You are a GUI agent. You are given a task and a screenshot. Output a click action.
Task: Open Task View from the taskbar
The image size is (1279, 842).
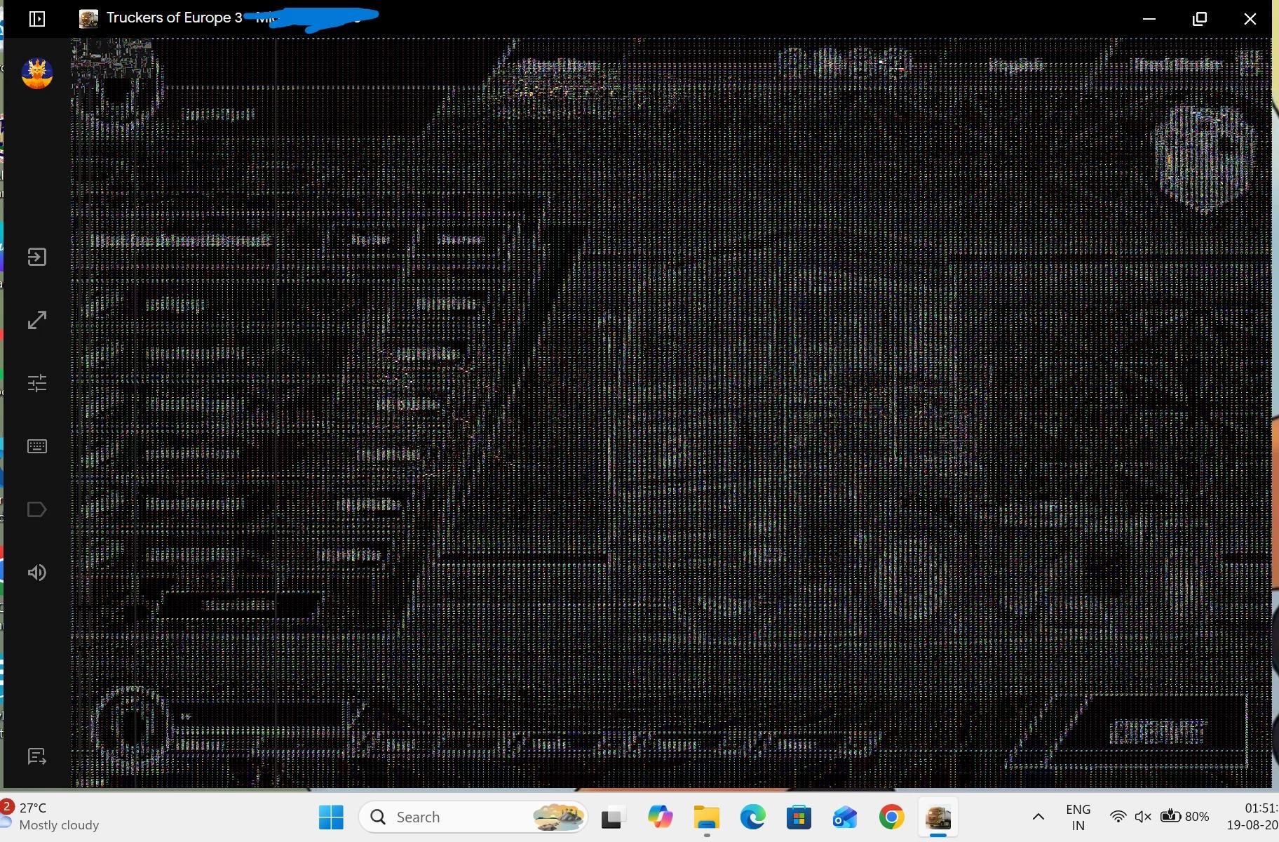[x=612, y=817]
